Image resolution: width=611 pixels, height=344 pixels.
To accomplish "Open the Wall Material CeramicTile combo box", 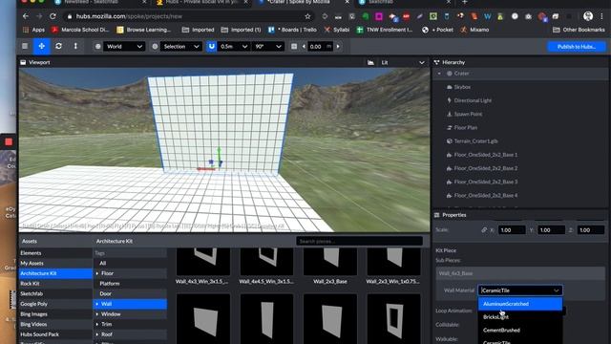I will click(520, 290).
